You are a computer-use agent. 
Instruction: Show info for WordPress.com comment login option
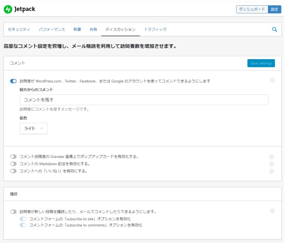tap(272, 80)
